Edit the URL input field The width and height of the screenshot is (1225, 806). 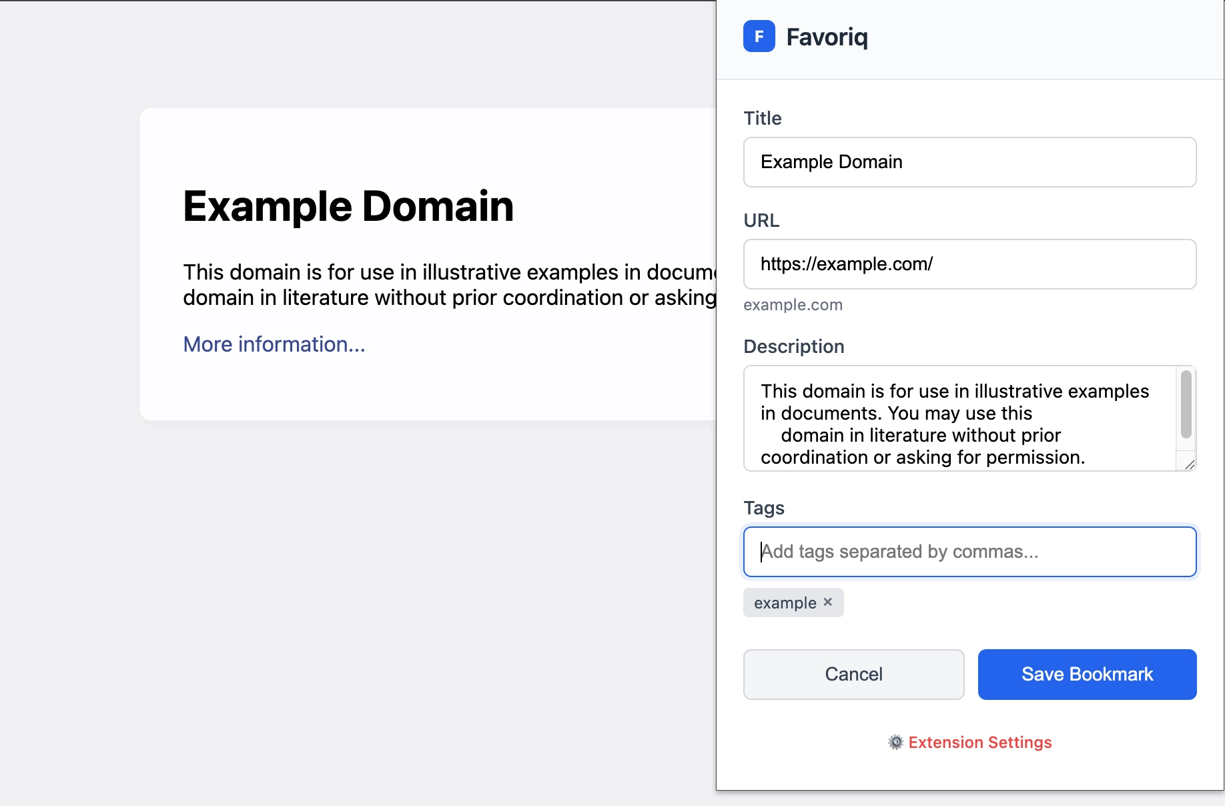click(969, 264)
